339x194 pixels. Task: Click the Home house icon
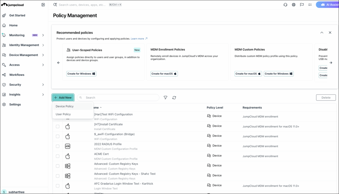4,25
